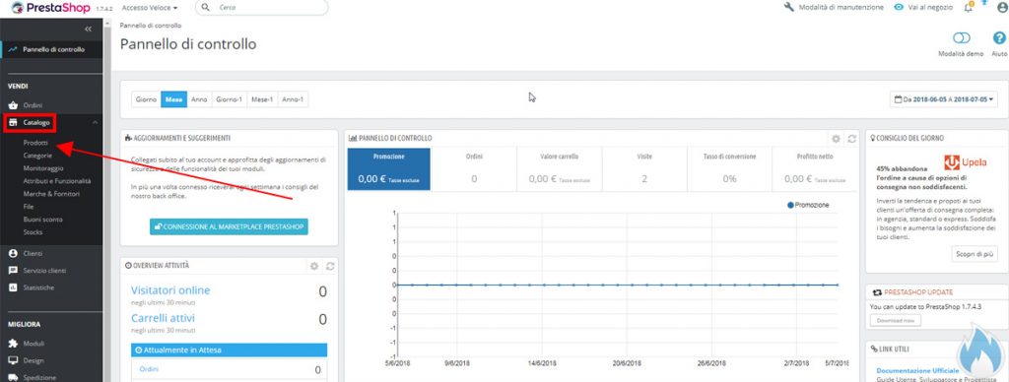Click the notifications bell icon
The image size is (1009, 382).
pos(968,8)
